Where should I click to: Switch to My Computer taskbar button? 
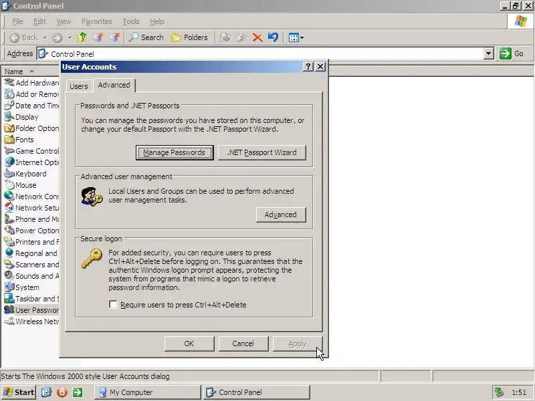click(147, 392)
